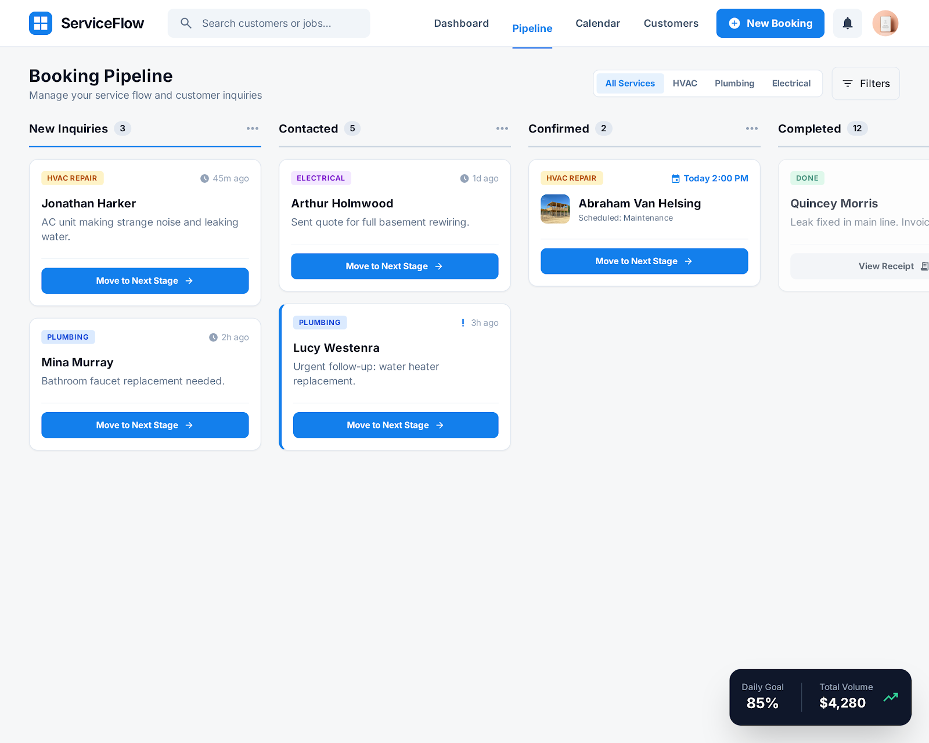Click the urgent exclamation icon on Lucy Westenra
The image size is (929, 743).
[463, 323]
